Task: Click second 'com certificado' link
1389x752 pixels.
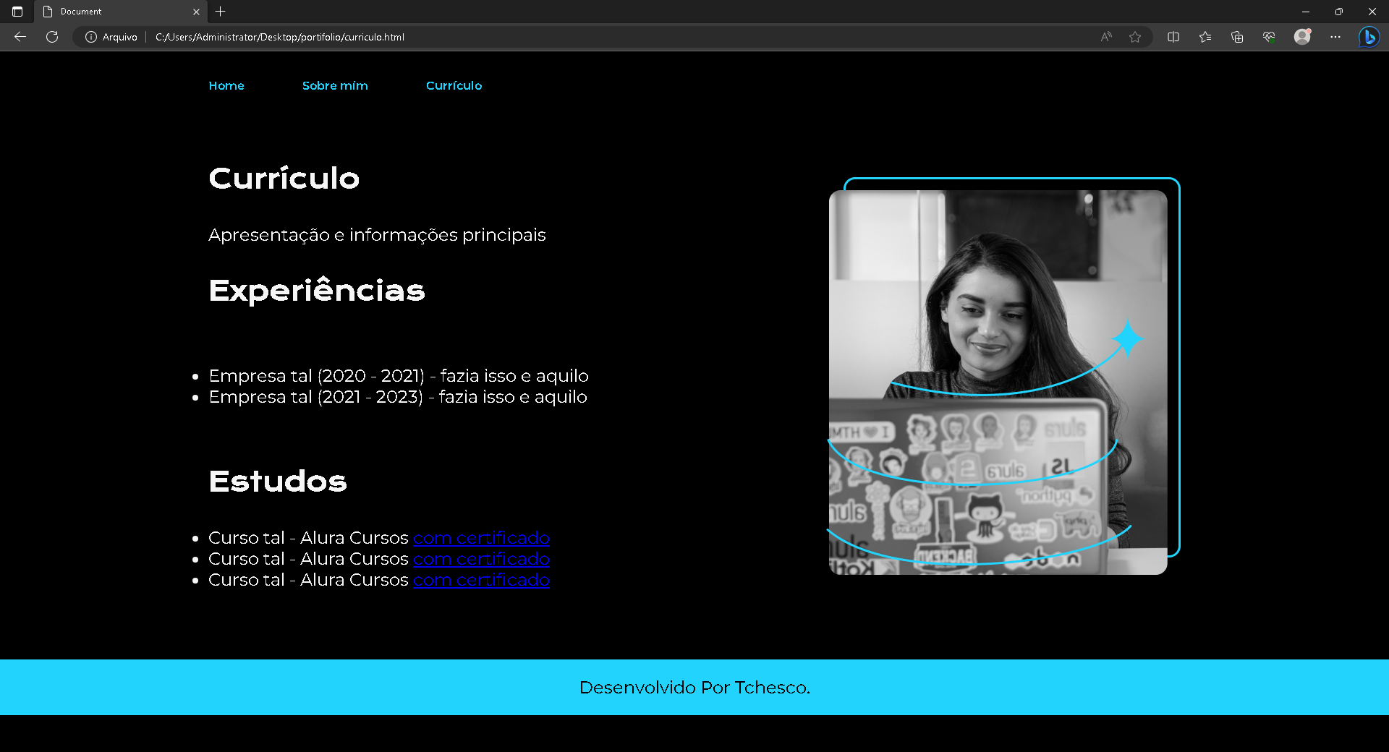Action: tap(481, 559)
